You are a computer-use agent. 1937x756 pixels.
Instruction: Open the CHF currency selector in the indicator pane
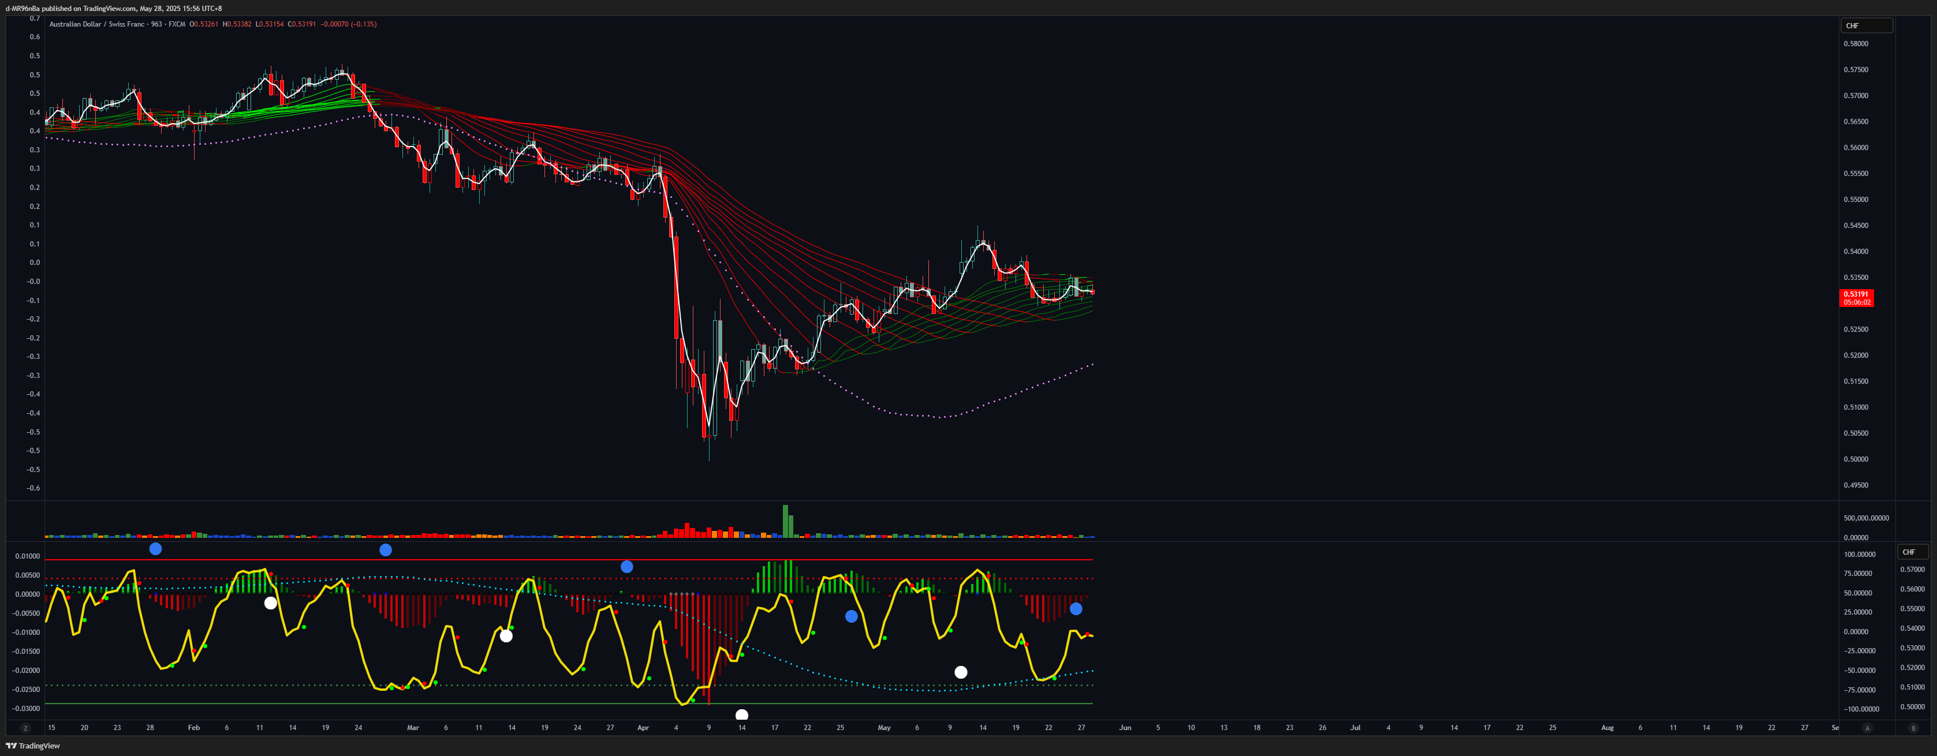[x=1913, y=552]
